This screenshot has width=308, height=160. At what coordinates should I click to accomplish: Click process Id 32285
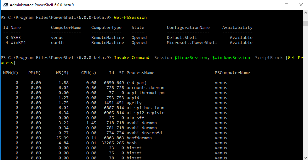108,143
